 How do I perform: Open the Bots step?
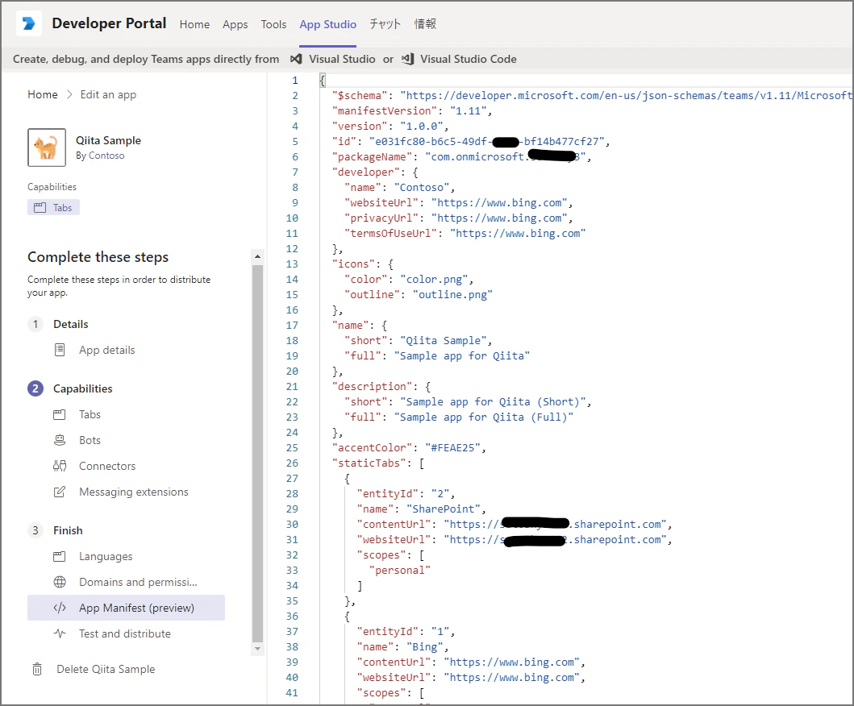[x=90, y=440]
